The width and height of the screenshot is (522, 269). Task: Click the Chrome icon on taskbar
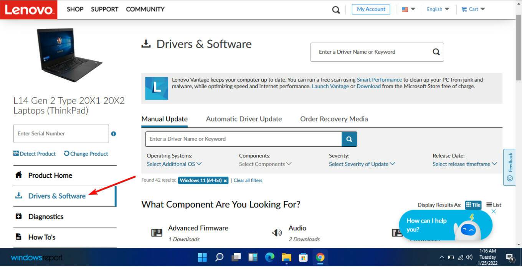320,257
